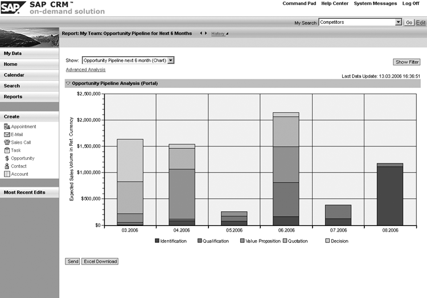Collapse Opportunity Pipeline Analysis section

(68, 83)
